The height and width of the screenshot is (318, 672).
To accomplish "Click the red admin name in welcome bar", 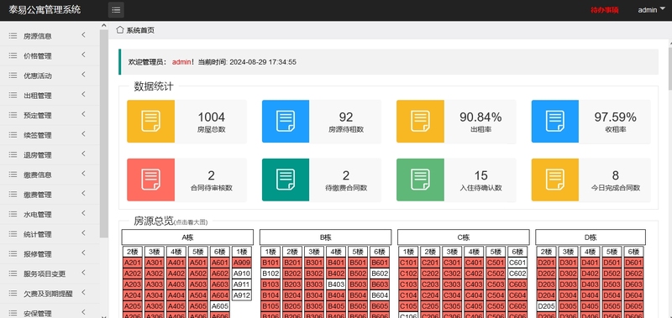I will point(181,62).
